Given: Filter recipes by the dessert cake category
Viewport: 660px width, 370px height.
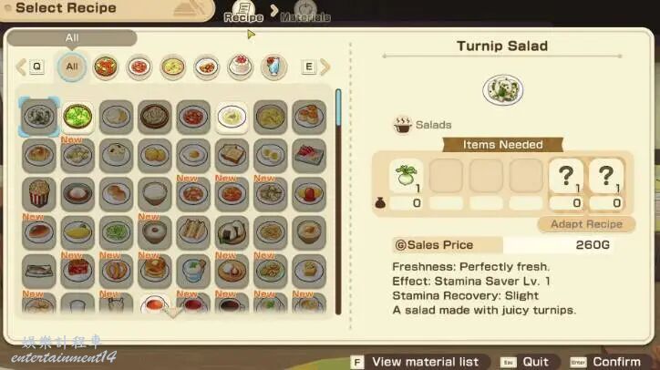Looking at the screenshot, I should (240, 67).
